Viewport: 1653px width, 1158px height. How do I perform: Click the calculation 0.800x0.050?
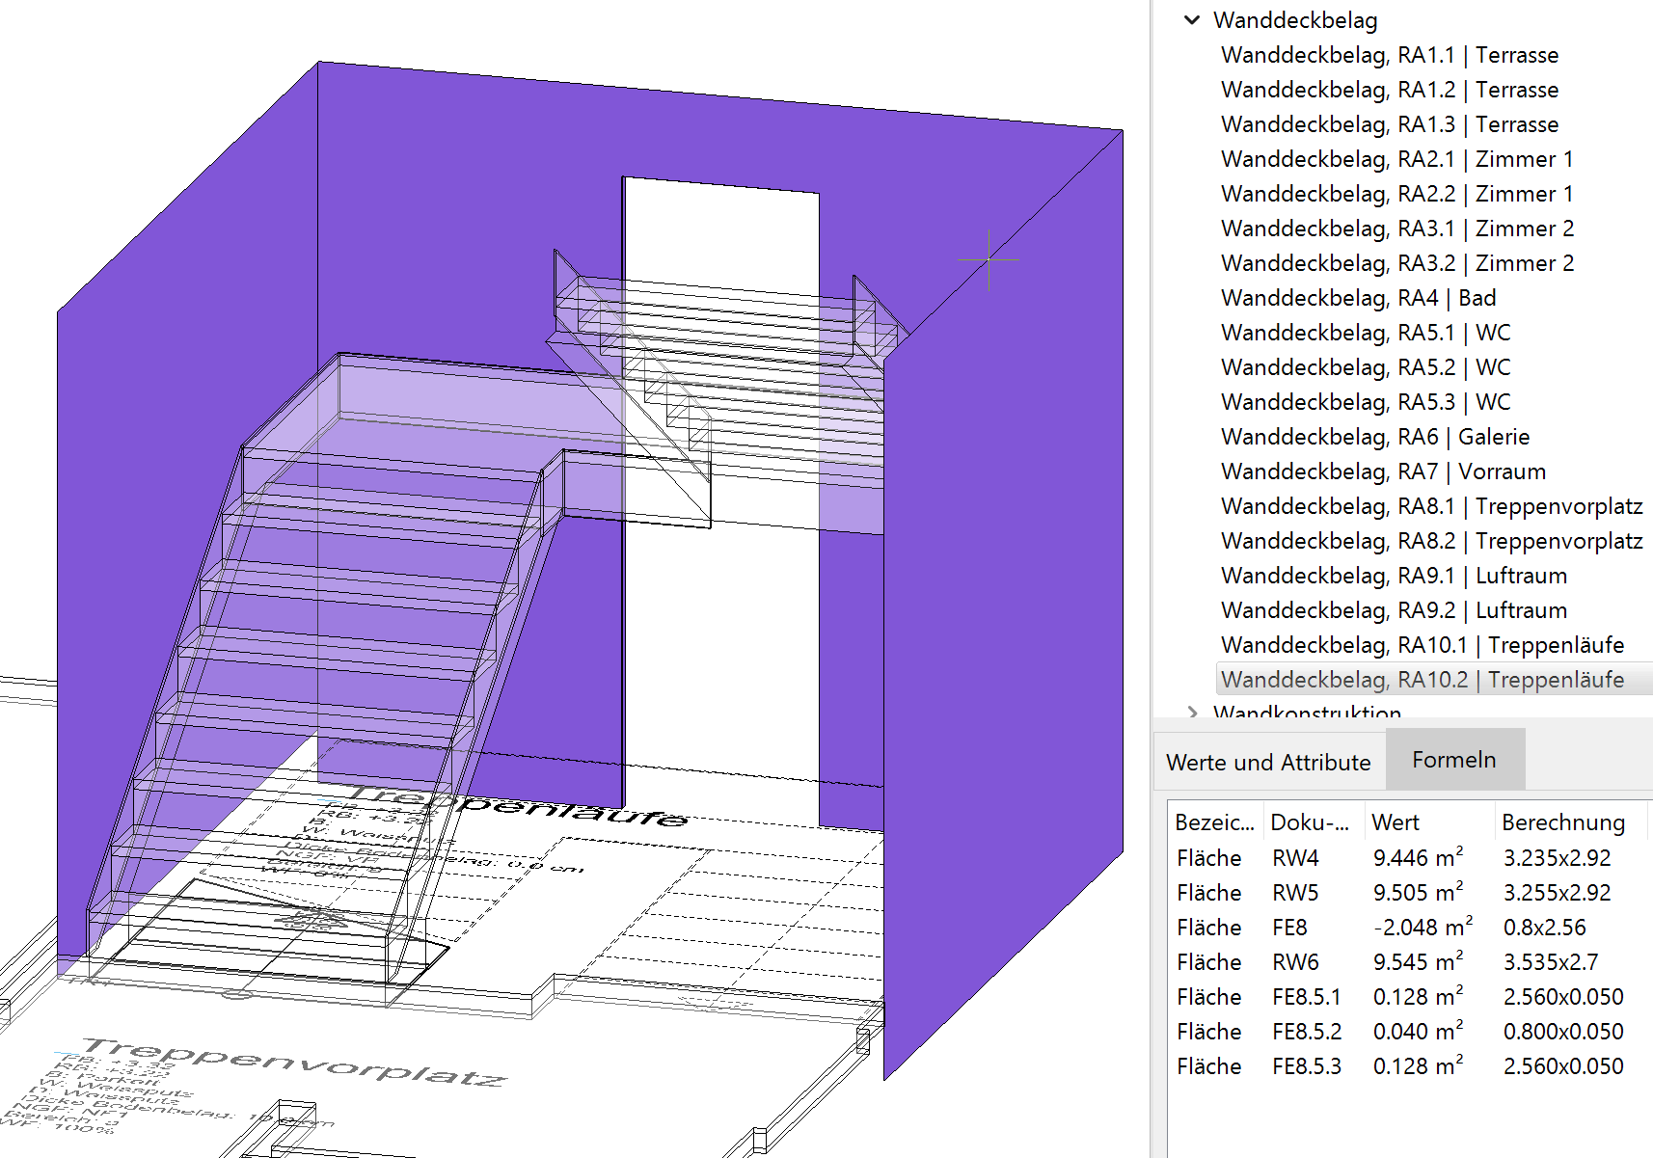point(1563,1032)
